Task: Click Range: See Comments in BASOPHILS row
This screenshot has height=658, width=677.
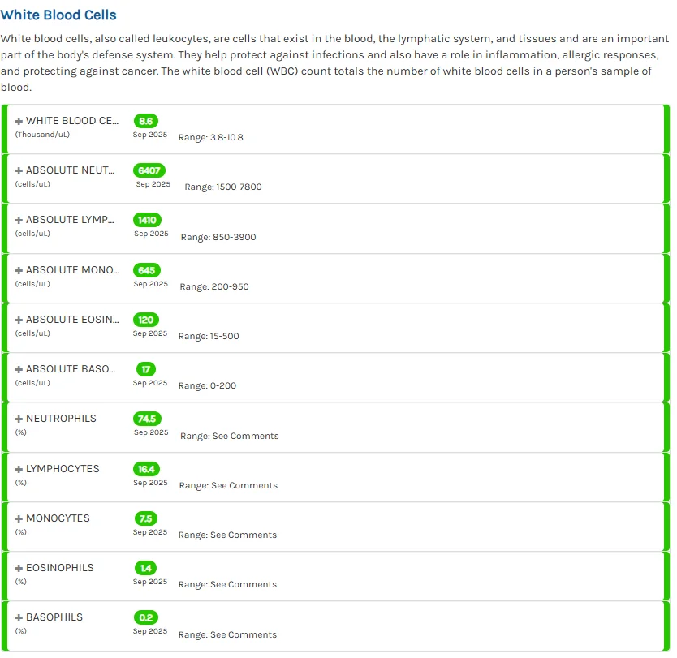Action: click(227, 635)
